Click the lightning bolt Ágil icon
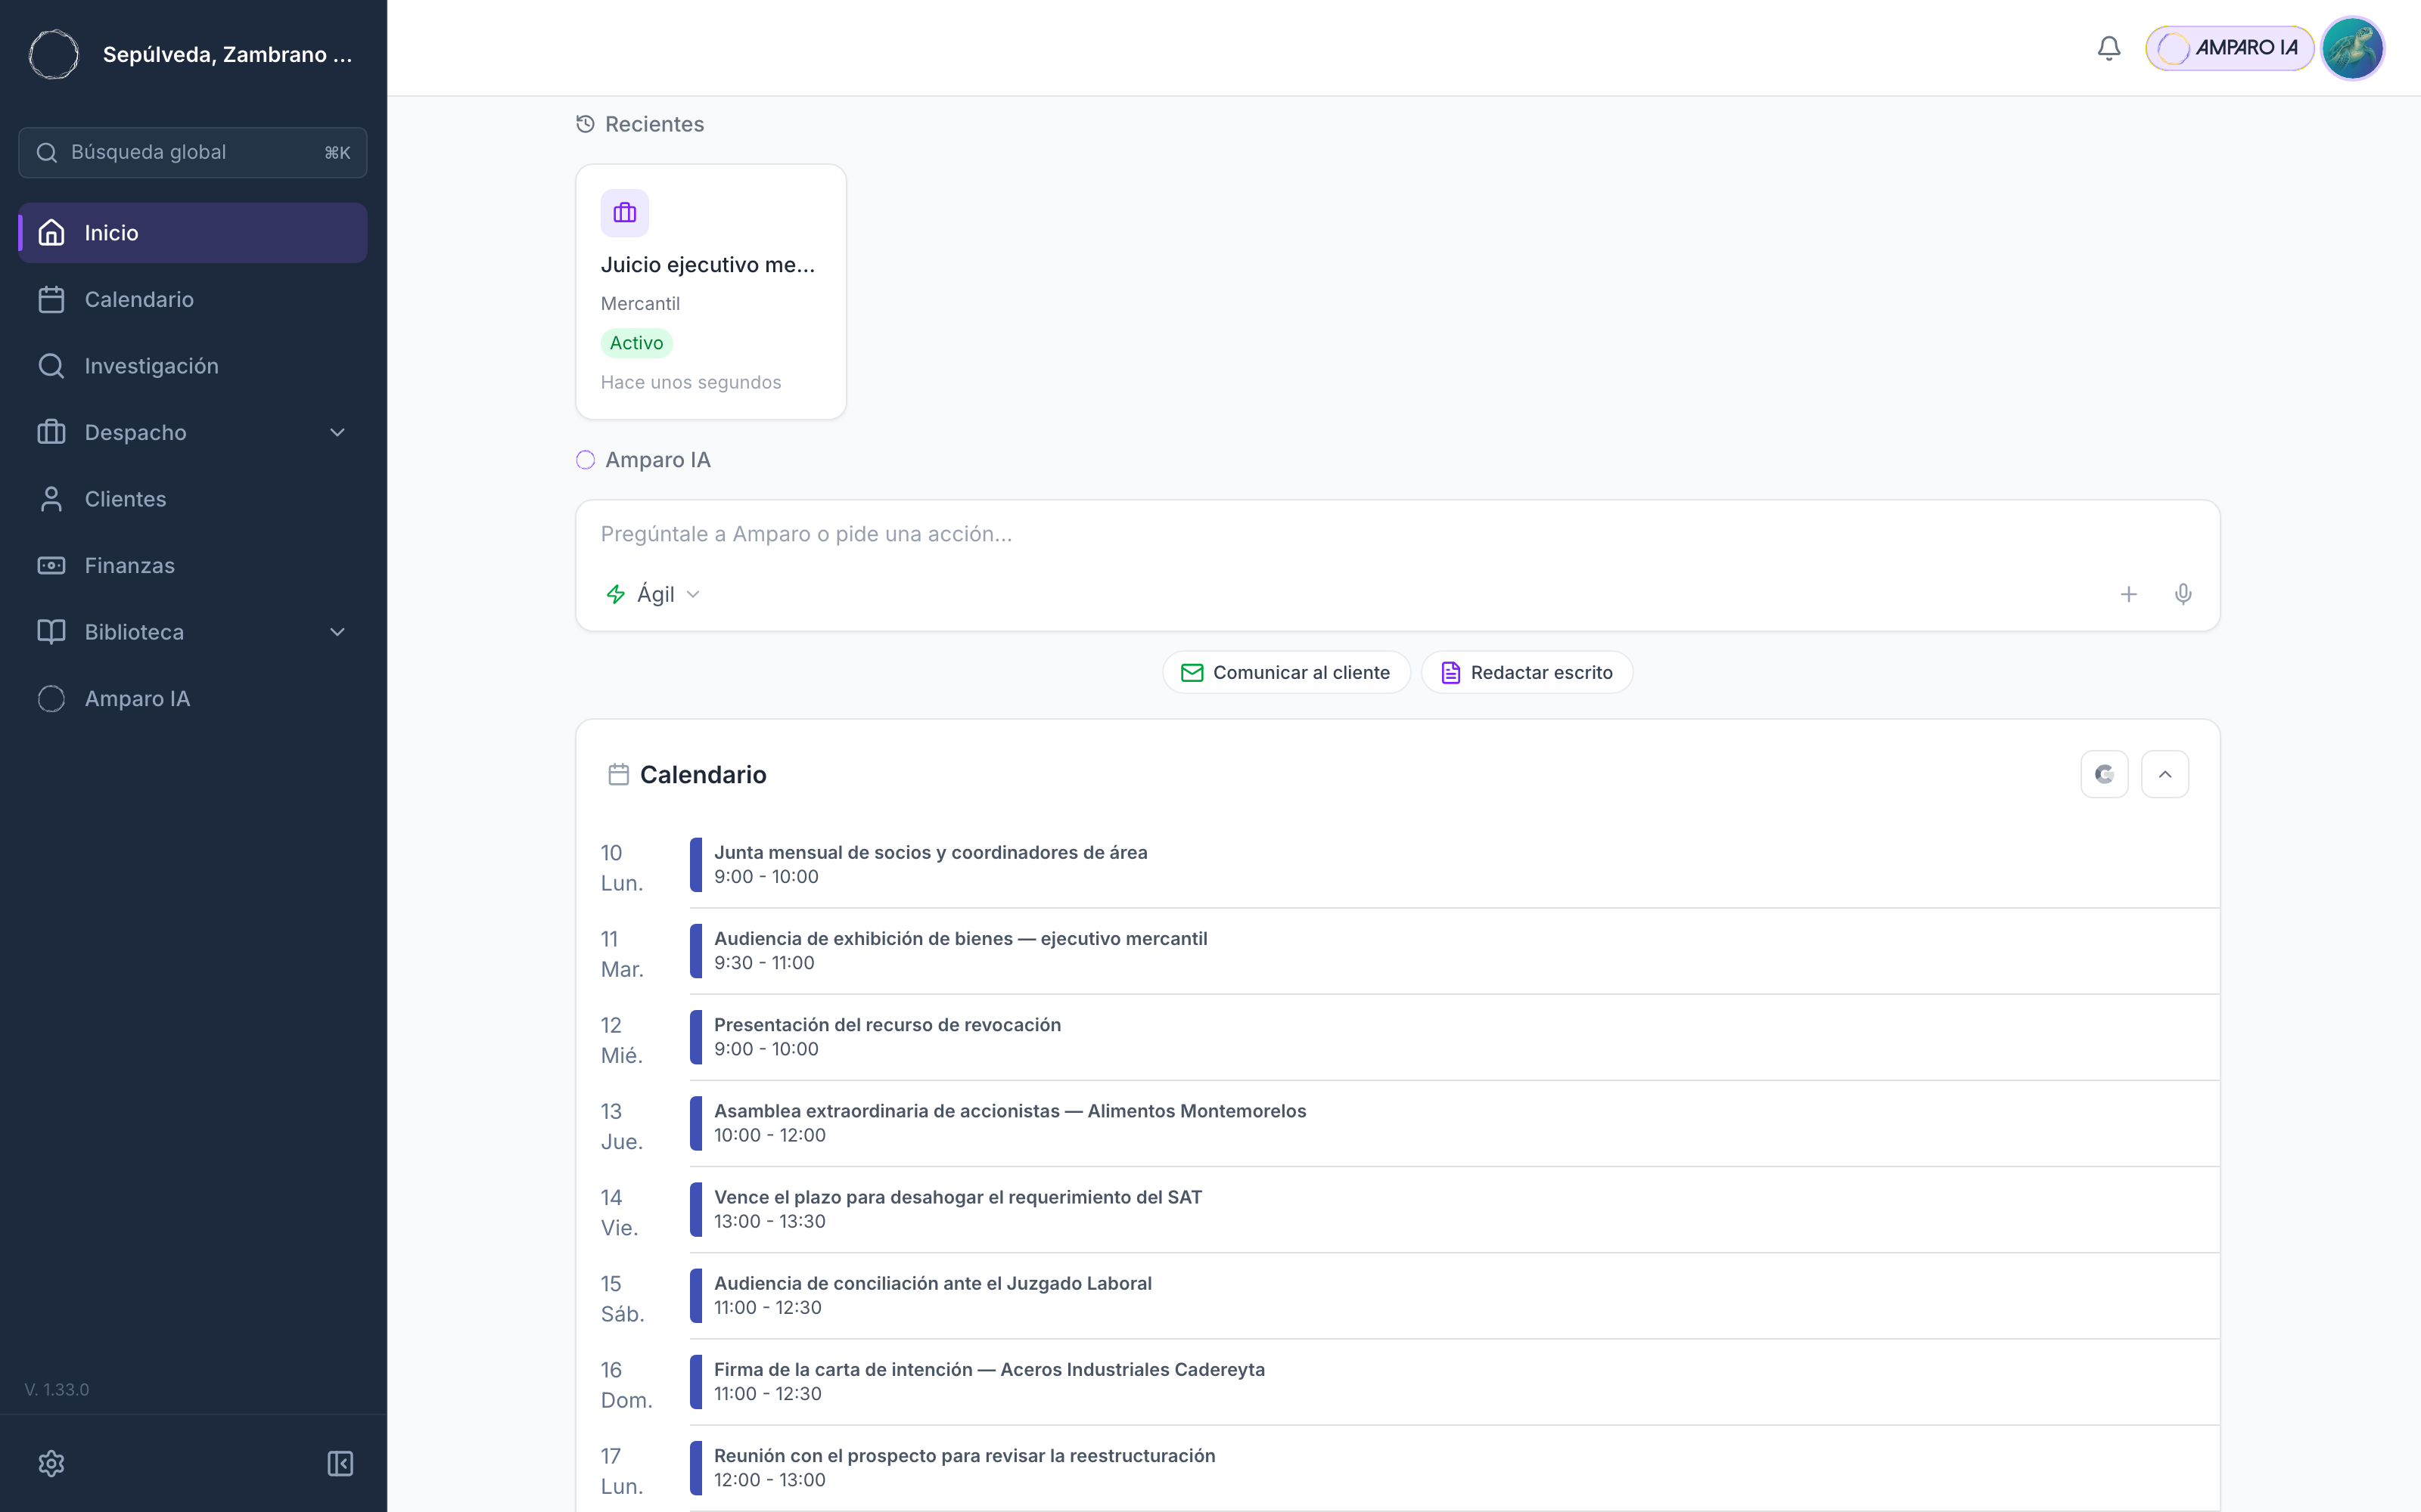The height and width of the screenshot is (1512, 2421). coord(615,594)
